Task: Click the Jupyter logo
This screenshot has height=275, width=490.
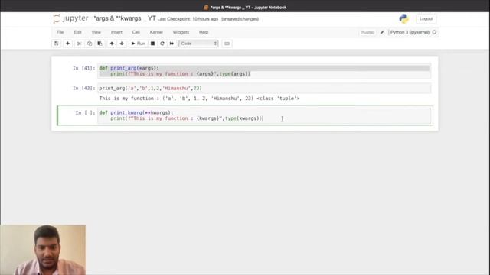Action: [70, 18]
